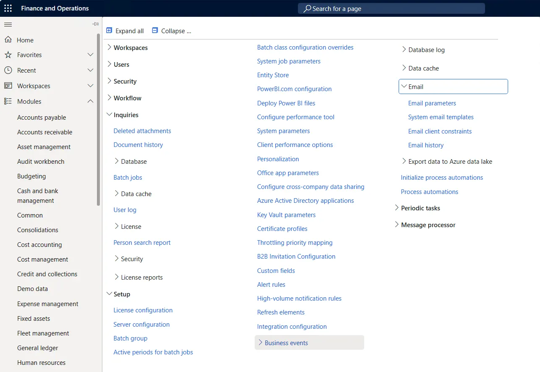Click the Modules list icon
The width and height of the screenshot is (540, 372).
point(8,101)
